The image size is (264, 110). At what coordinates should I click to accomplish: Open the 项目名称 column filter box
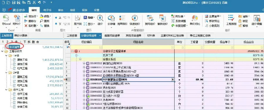coord(172,47)
